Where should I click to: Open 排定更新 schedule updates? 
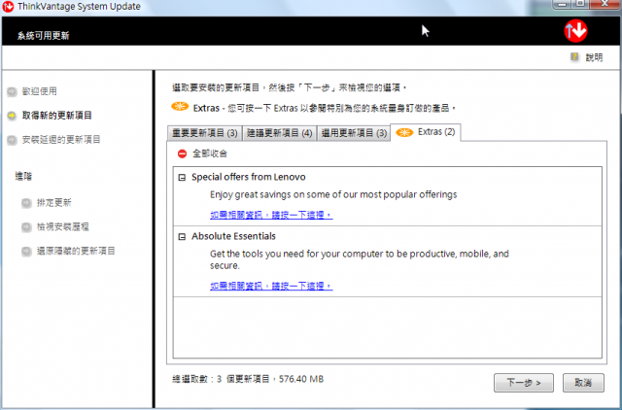(54, 203)
